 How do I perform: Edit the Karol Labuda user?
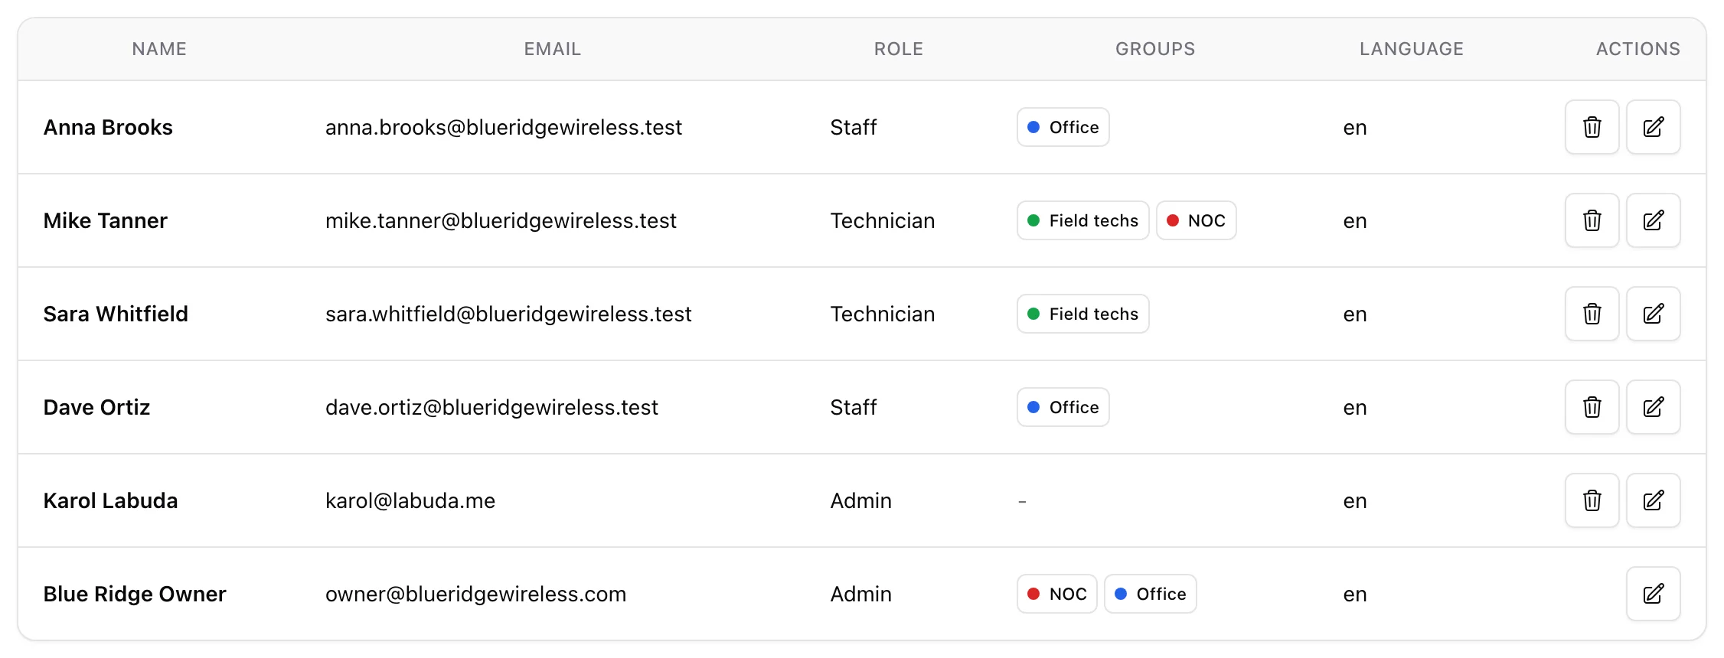click(x=1653, y=500)
